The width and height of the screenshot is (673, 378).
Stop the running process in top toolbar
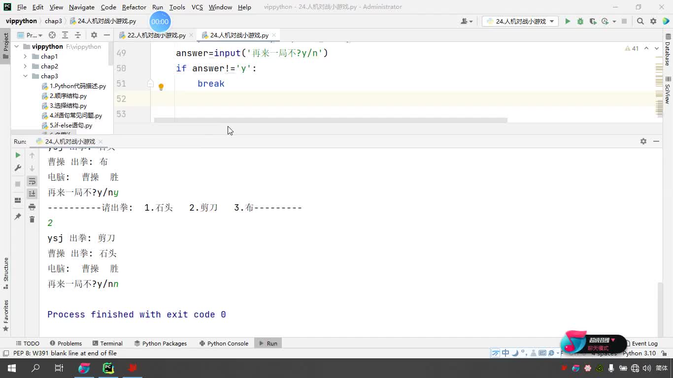click(x=624, y=21)
